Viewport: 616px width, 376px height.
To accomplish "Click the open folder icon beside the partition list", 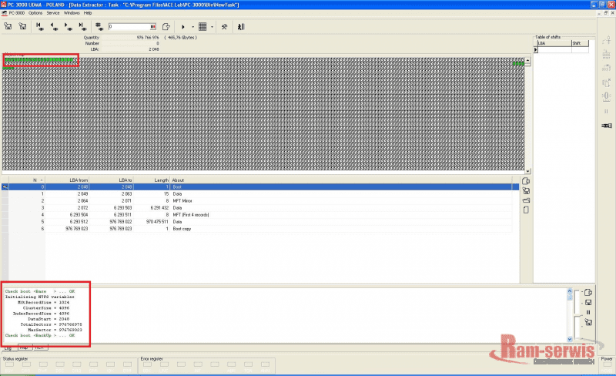I will click(525, 200).
